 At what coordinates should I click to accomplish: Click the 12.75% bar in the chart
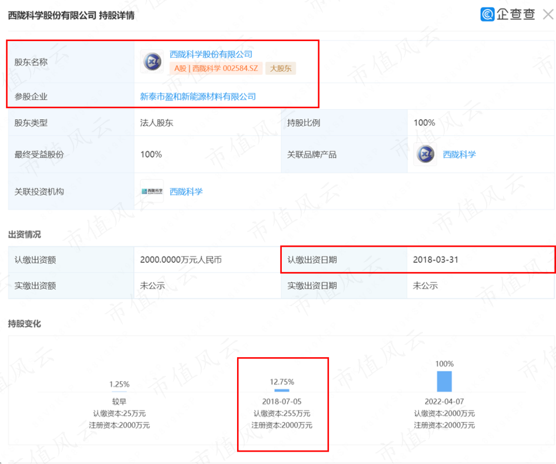point(282,391)
